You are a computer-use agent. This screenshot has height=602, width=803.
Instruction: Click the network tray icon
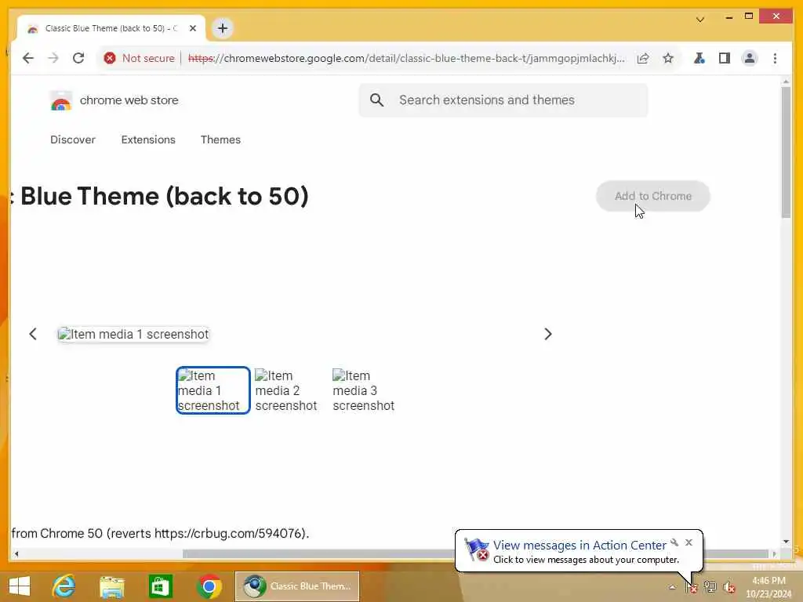710,586
